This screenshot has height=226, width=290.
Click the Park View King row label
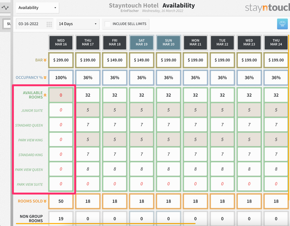30,140
